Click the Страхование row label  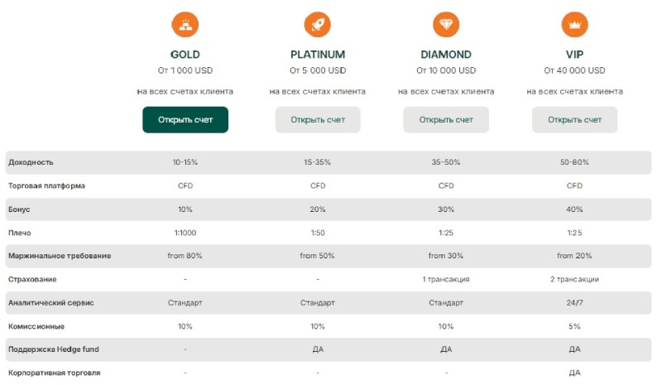[x=33, y=279]
